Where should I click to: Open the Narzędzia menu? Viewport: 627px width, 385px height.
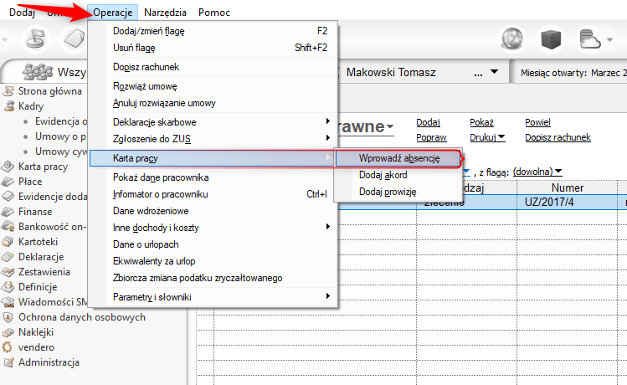click(x=165, y=13)
